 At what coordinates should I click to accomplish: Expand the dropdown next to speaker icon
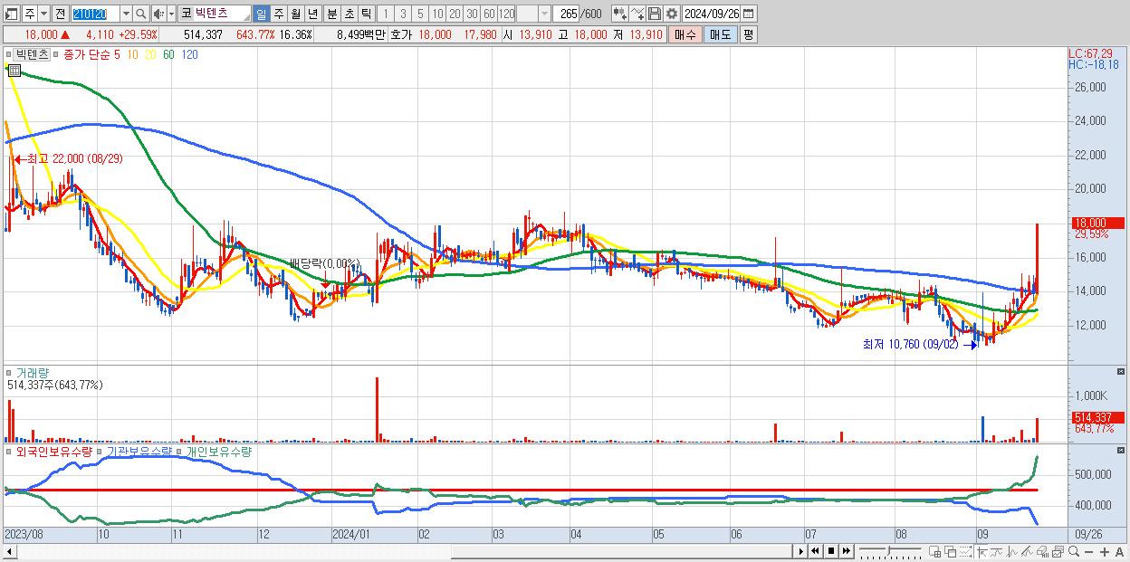(171, 14)
